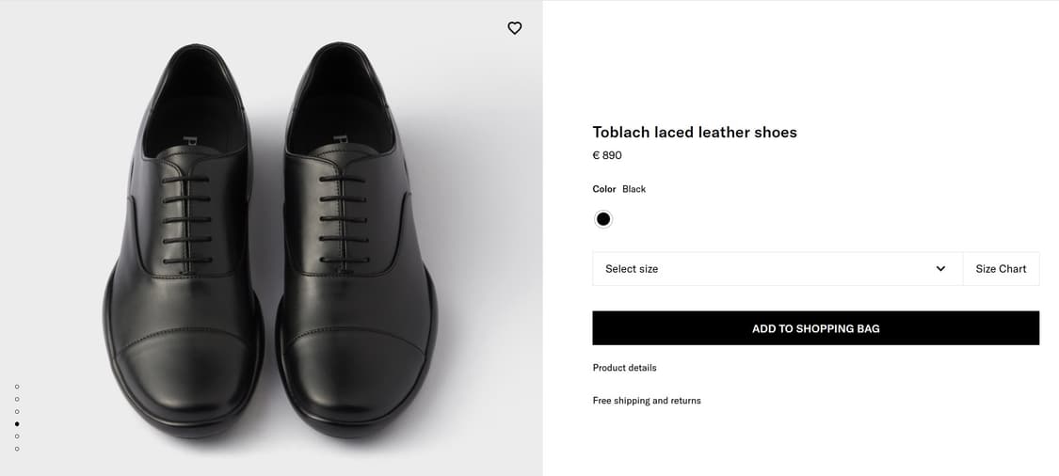1059x476 pixels.
Task: Expand Product details section
Action: [624, 368]
